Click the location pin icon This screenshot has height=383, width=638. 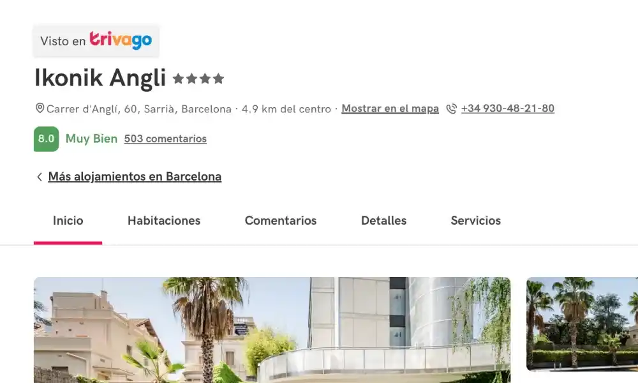tap(40, 109)
